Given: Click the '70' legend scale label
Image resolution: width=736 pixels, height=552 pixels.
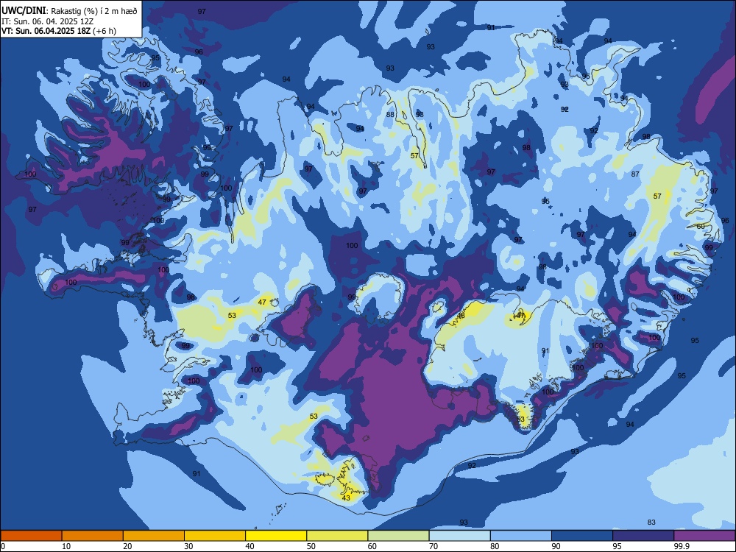Looking at the screenshot, I should pos(434,546).
